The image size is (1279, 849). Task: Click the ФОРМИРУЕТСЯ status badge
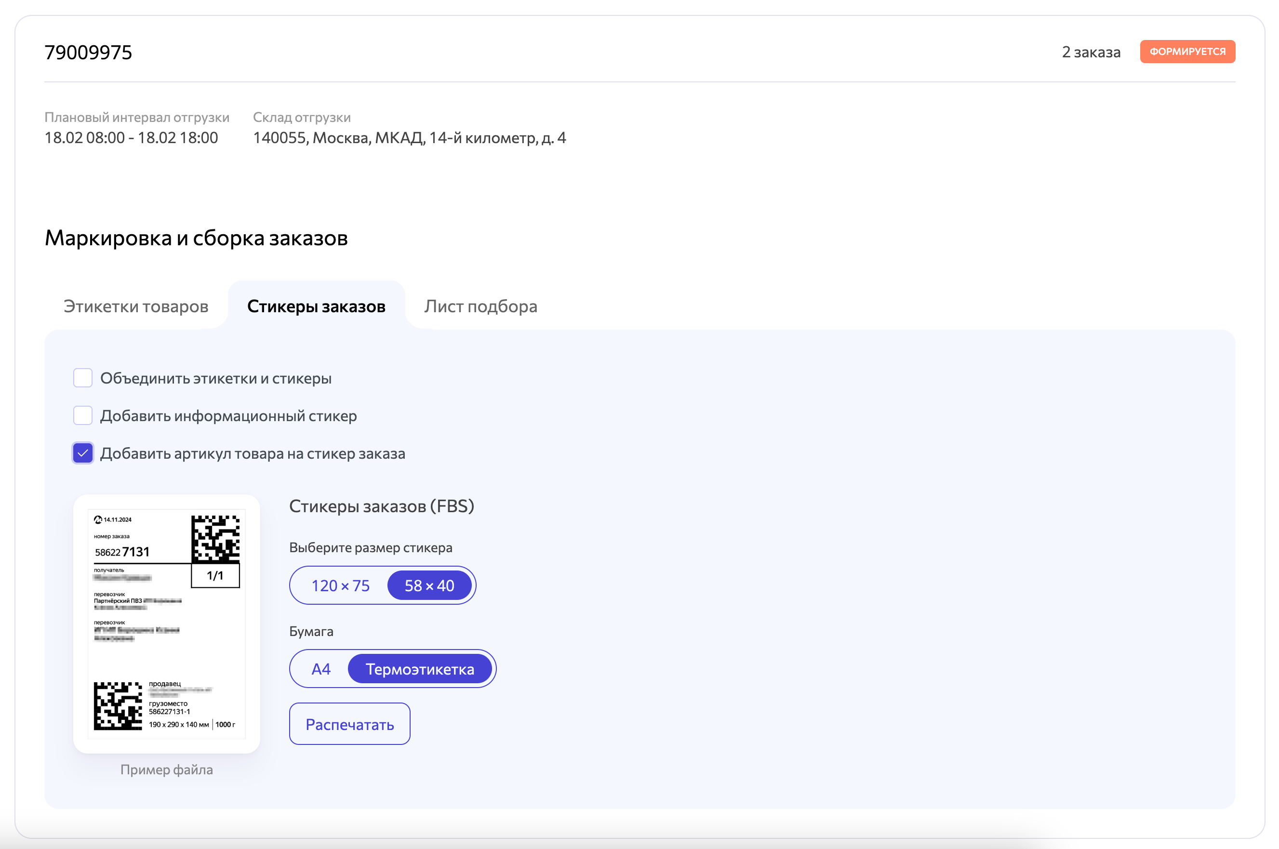pyautogui.click(x=1186, y=52)
